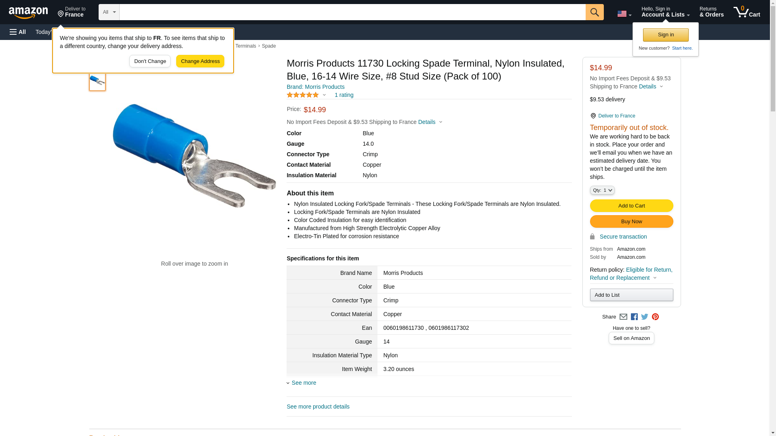Expand the star rating breakdown popover
This screenshot has height=436, width=776.
coord(324,95)
